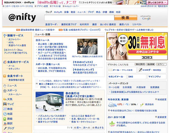
Task: Click the newspaper icon beside ニュース
Action: pyautogui.click(x=5, y=86)
